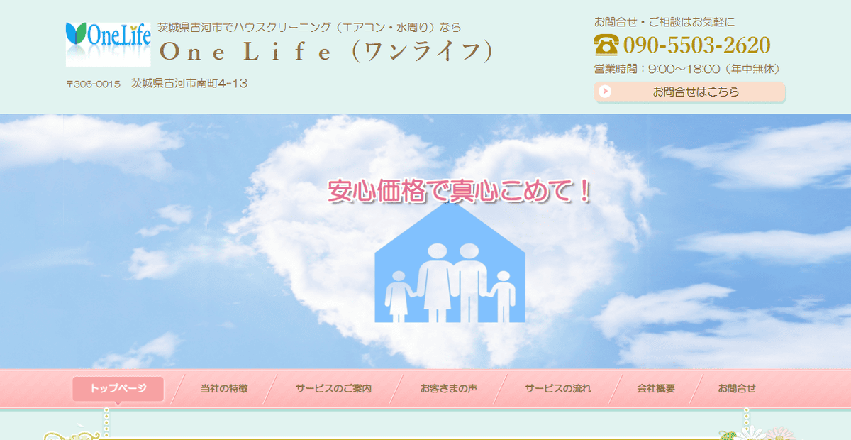The image size is (851, 440).
Task: Click the 安心価格で真心こめて！ banner headline
Action: click(459, 191)
